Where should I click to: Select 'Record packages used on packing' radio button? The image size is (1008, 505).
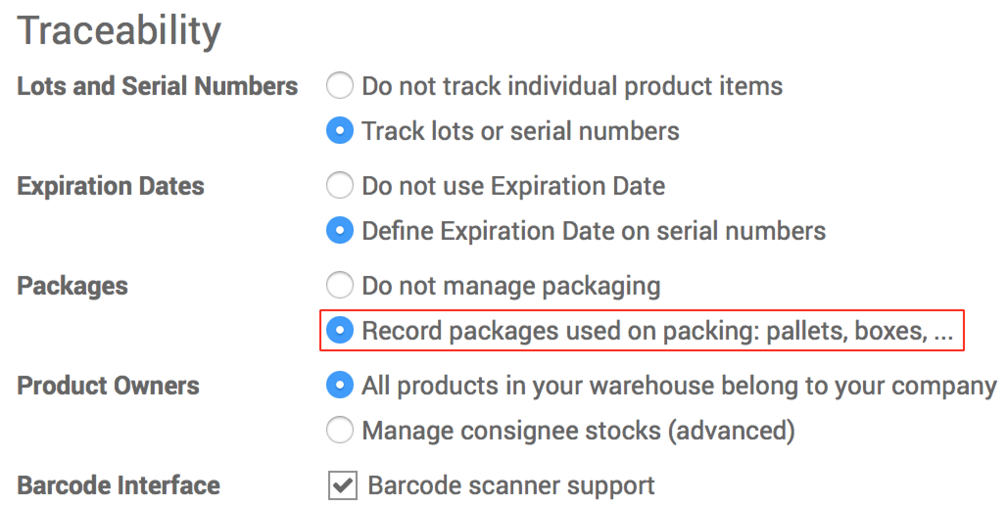[339, 330]
